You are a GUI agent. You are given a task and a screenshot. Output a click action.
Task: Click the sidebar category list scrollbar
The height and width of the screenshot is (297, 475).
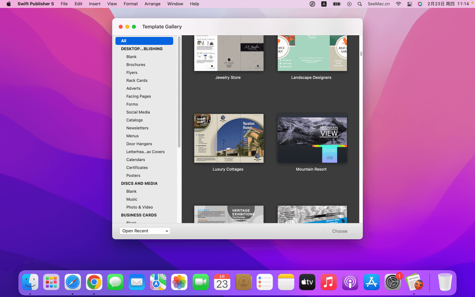coord(179,92)
